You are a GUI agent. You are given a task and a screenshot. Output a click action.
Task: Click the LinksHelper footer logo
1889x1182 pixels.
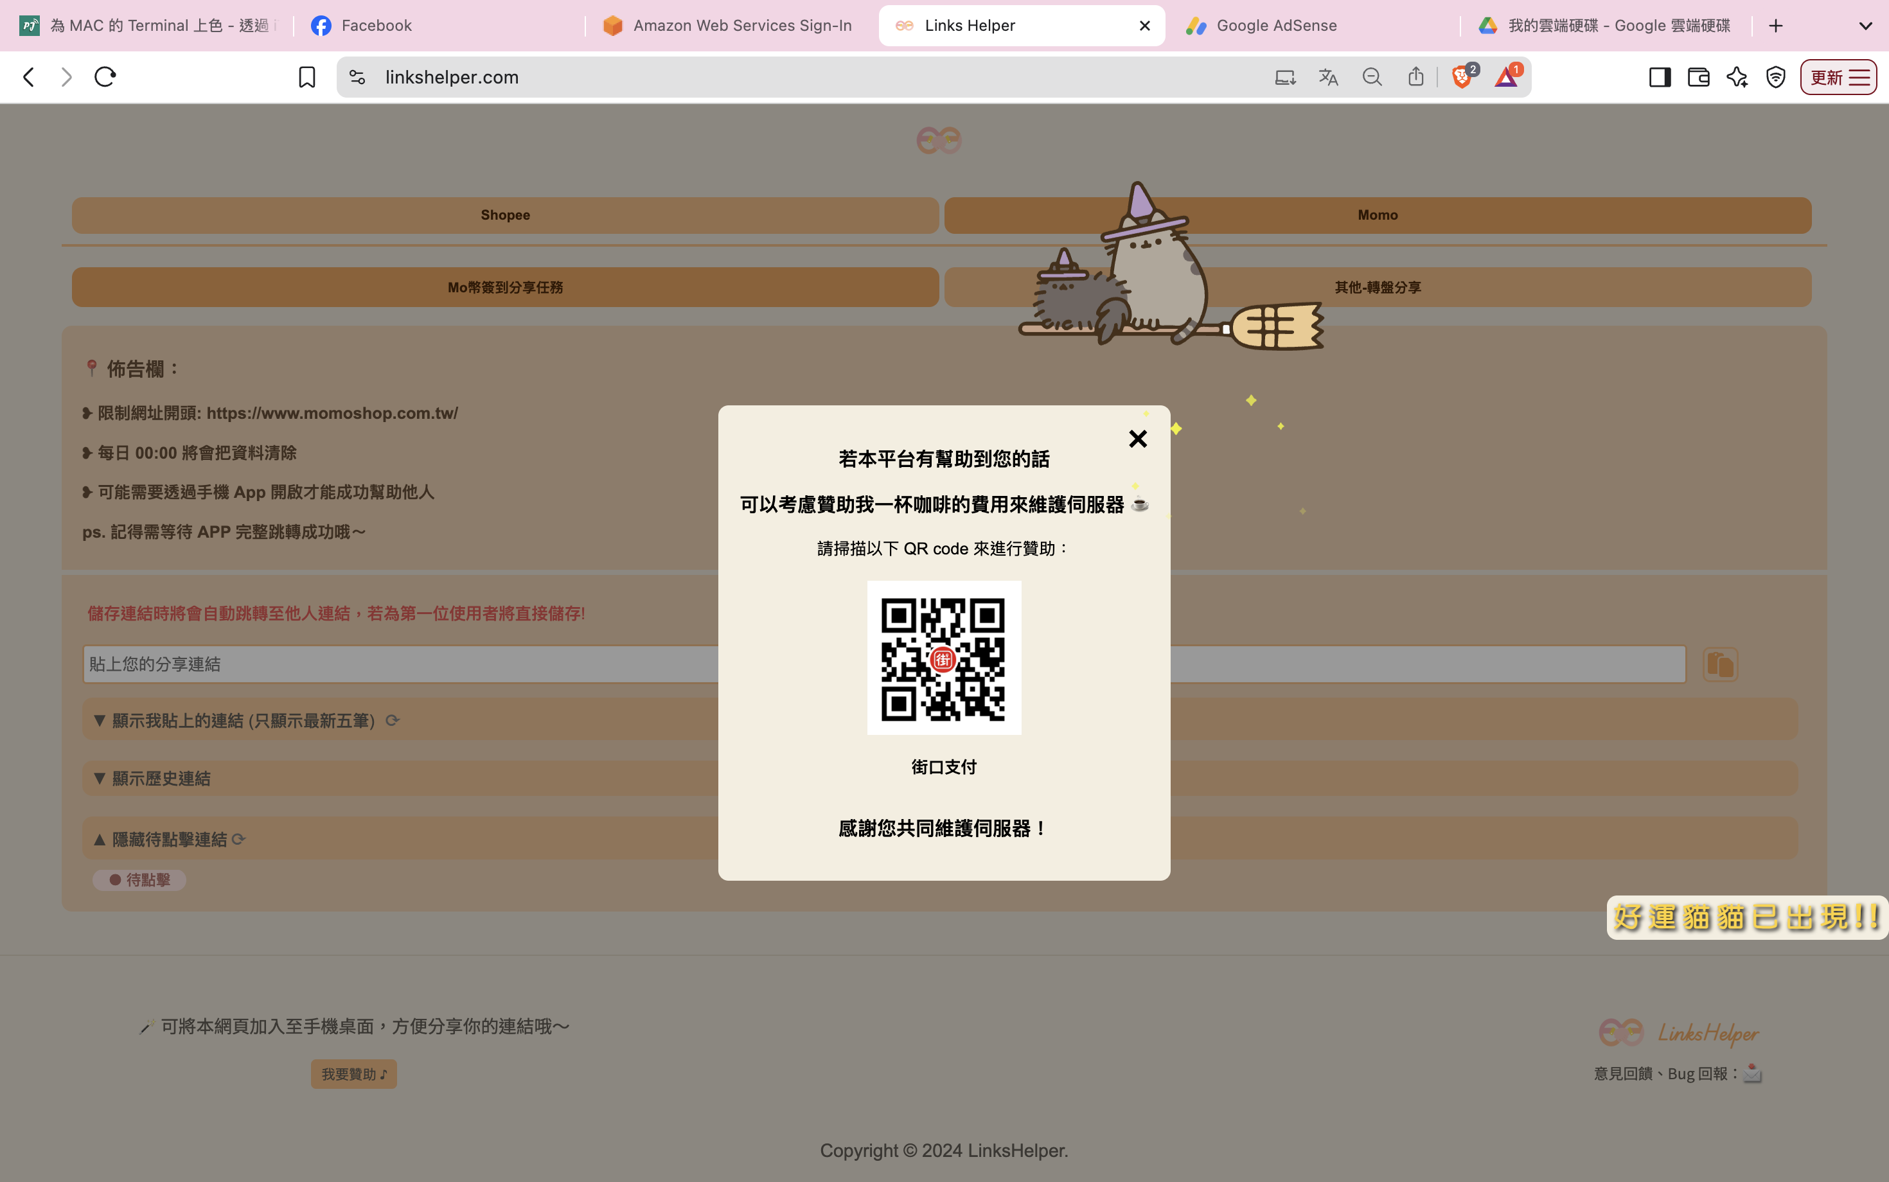(1679, 1033)
